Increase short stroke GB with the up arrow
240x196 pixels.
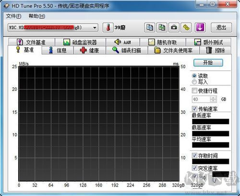click(x=213, y=98)
